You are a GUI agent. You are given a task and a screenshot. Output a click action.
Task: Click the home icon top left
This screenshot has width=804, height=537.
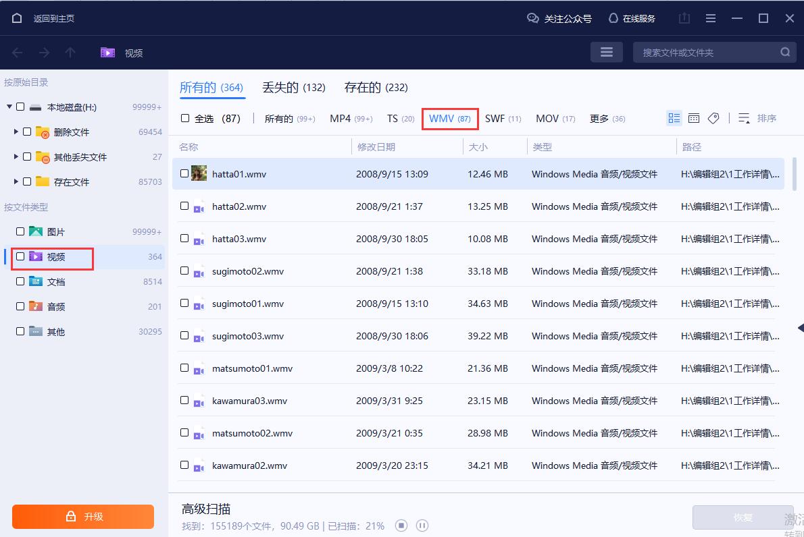(17, 18)
